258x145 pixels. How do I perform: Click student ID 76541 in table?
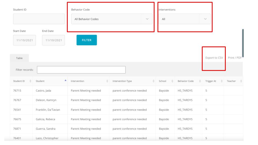click(x=17, y=110)
